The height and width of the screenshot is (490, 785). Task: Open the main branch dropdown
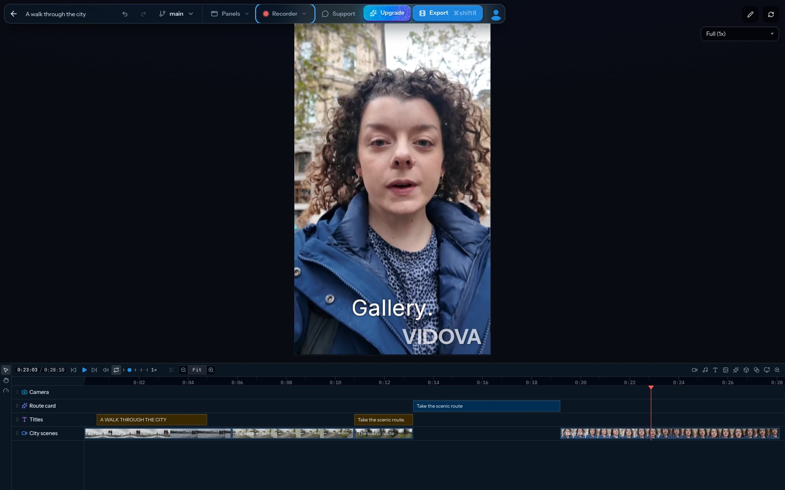176,14
